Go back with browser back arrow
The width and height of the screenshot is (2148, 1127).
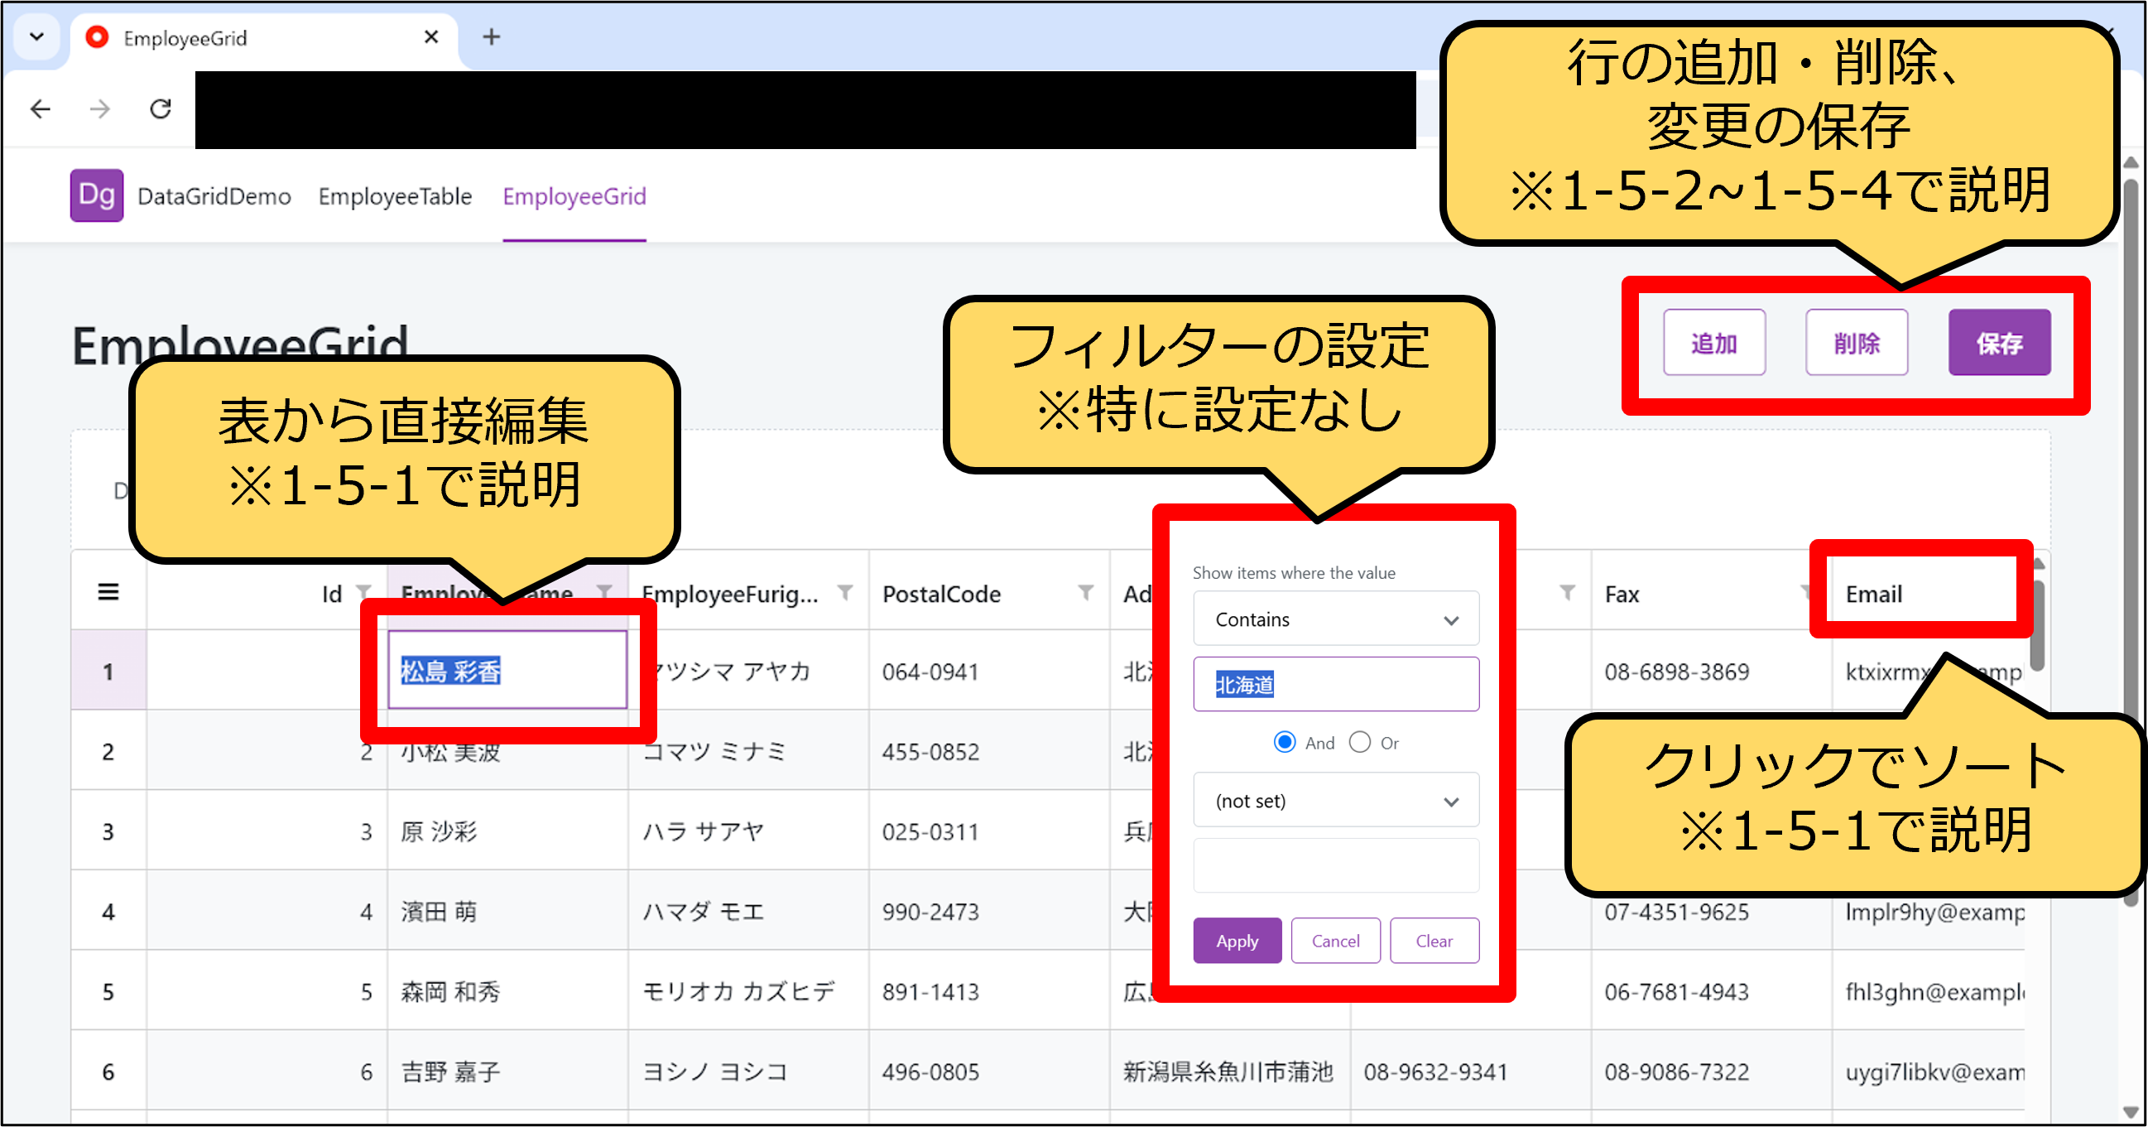40,109
